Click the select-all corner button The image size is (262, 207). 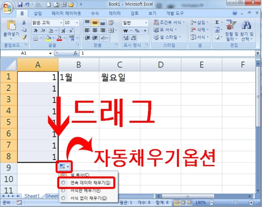click(x=9, y=64)
